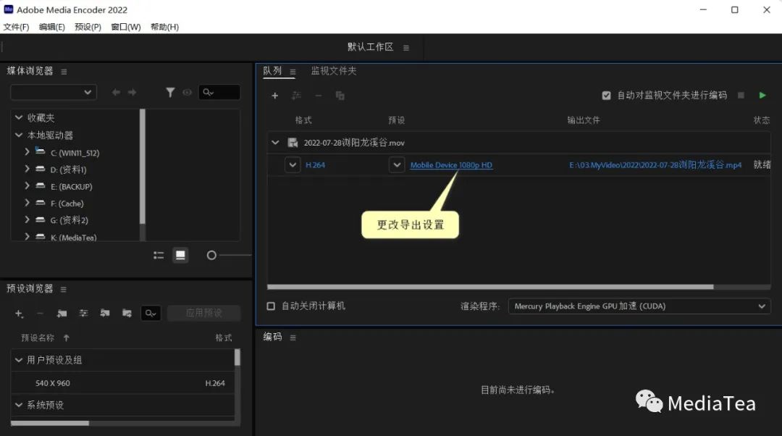The height and width of the screenshot is (436, 782).
Task: Click the export presets icon
Action: 127,314
